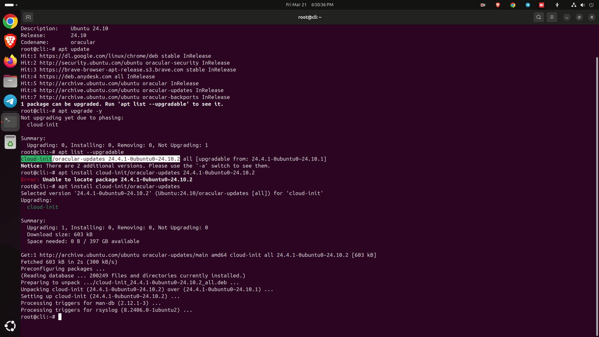This screenshot has height=337, width=599.
Task: Open the search icon in the terminal titlebar
Action: (539, 17)
